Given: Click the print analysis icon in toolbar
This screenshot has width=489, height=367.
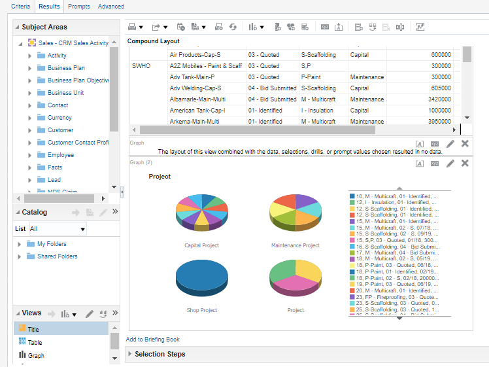Looking at the screenshot, I should (x=132, y=27).
